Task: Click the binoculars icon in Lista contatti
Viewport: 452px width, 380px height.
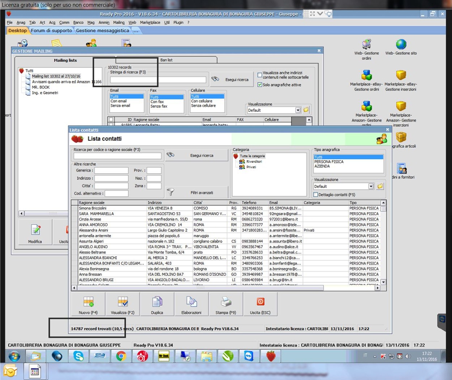Action: [170, 155]
